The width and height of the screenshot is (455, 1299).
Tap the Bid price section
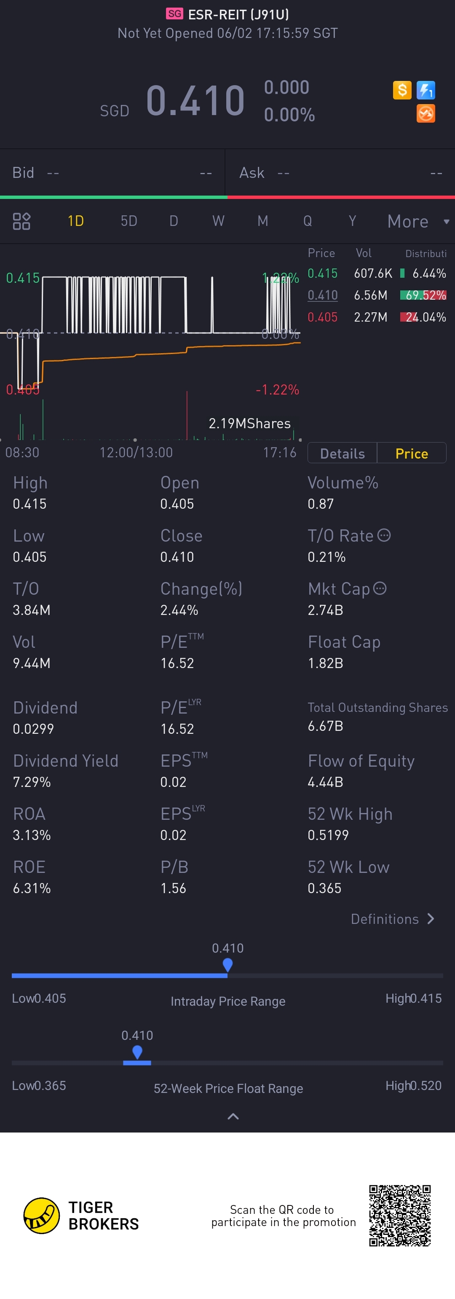[x=112, y=172]
